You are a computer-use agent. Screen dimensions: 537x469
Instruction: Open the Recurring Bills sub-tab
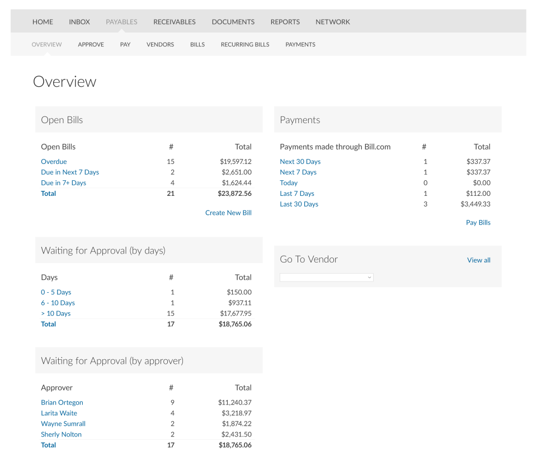pyautogui.click(x=245, y=45)
